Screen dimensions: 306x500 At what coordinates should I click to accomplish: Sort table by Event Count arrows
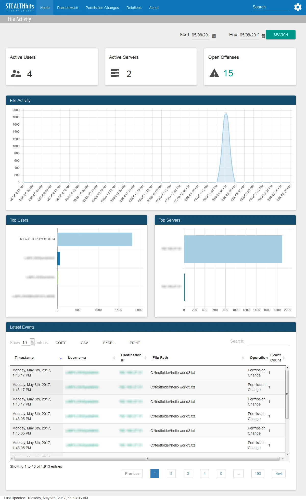(284, 358)
